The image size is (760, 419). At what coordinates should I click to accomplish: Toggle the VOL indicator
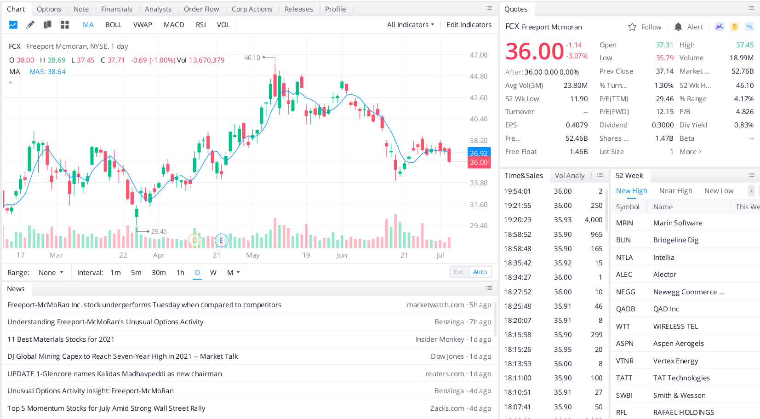click(223, 25)
